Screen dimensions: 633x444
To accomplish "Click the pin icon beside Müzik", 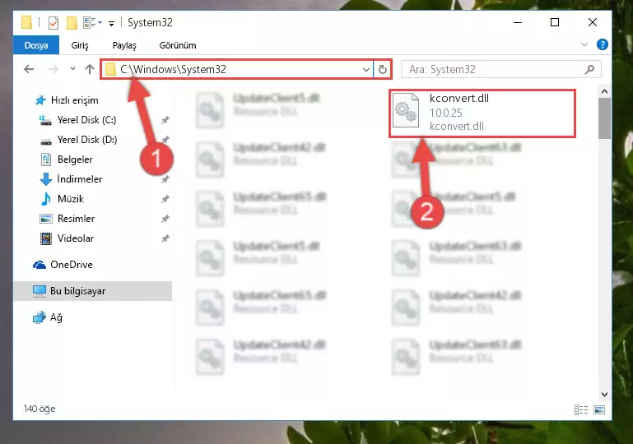I will (x=165, y=199).
